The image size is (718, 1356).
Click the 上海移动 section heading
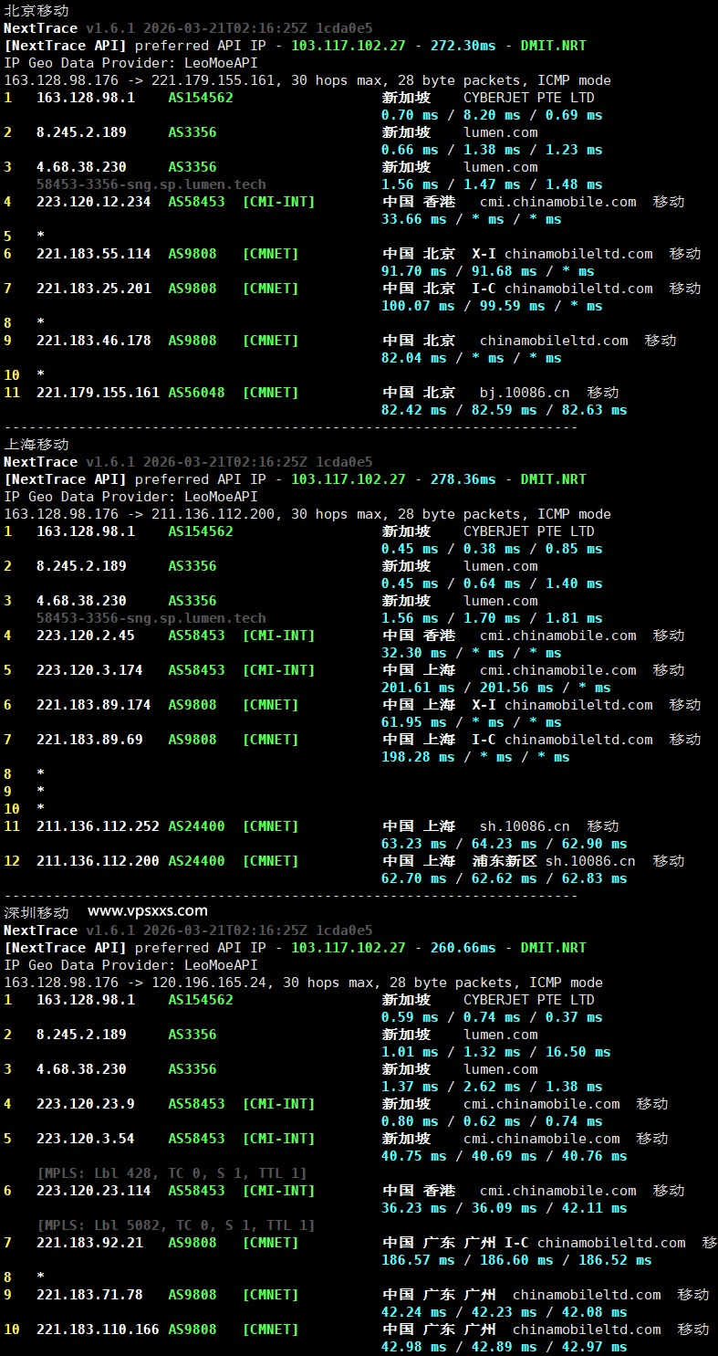coord(36,445)
